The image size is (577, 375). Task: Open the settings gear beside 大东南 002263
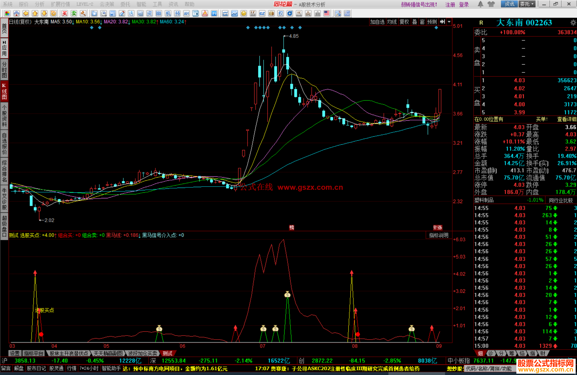tap(573, 22)
